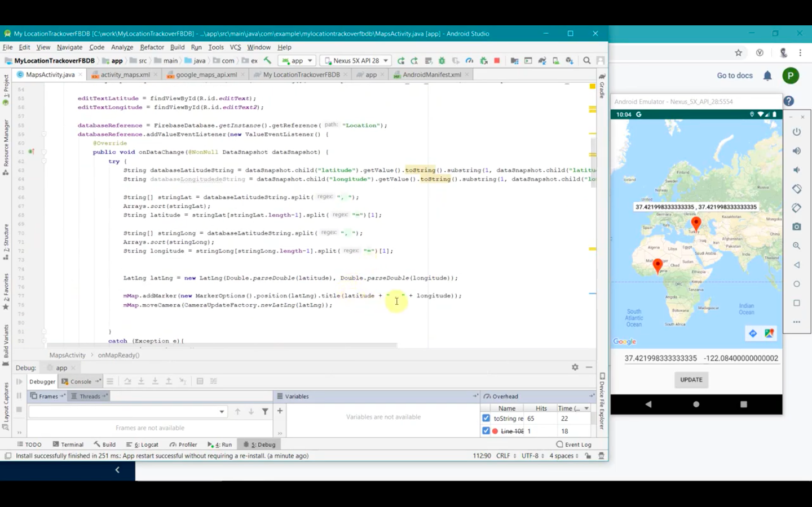The width and height of the screenshot is (812, 507).
Task: Switch to Console tab in debug panel
Action: (x=81, y=381)
